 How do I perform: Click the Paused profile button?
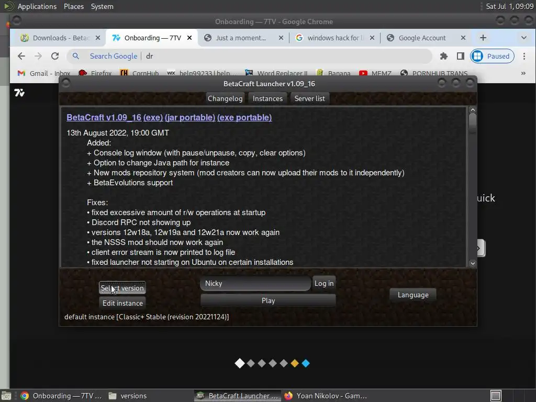[x=492, y=56]
